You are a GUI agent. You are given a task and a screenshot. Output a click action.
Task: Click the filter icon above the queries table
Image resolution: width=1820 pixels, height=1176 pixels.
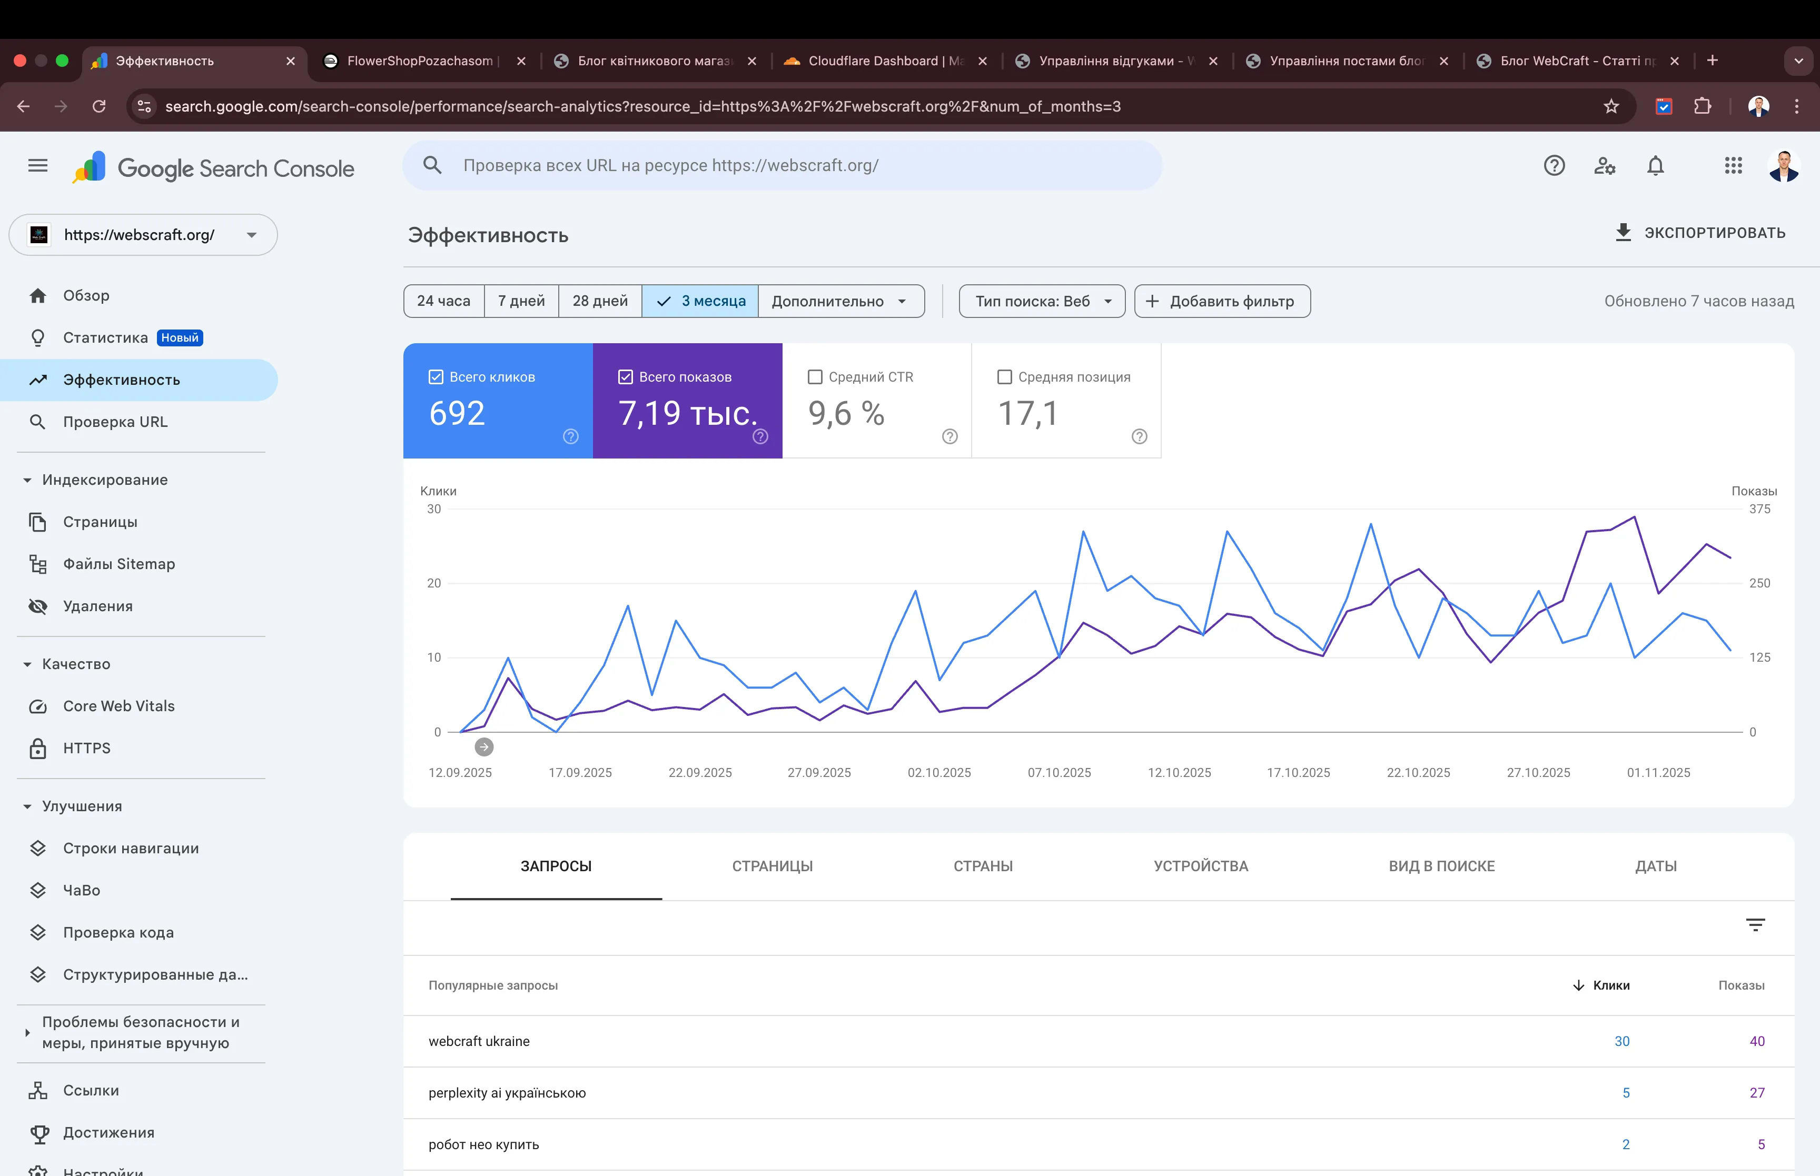tap(1756, 925)
